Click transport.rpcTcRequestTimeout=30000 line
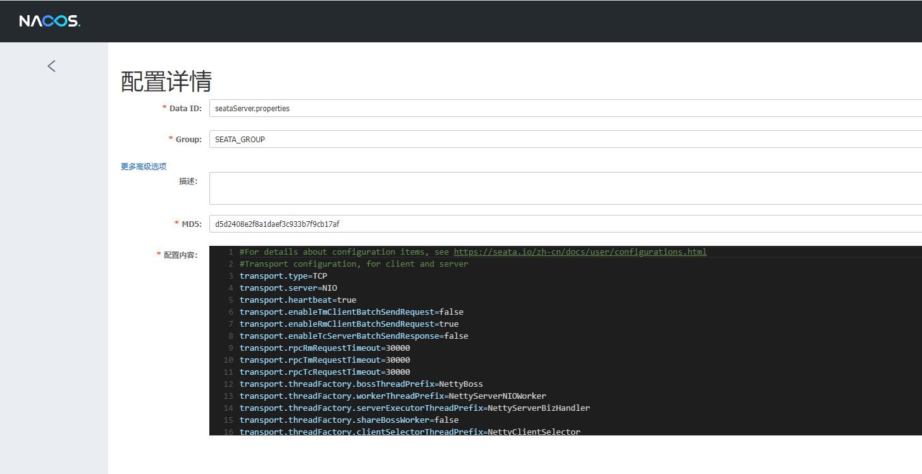922x474 pixels. point(325,372)
